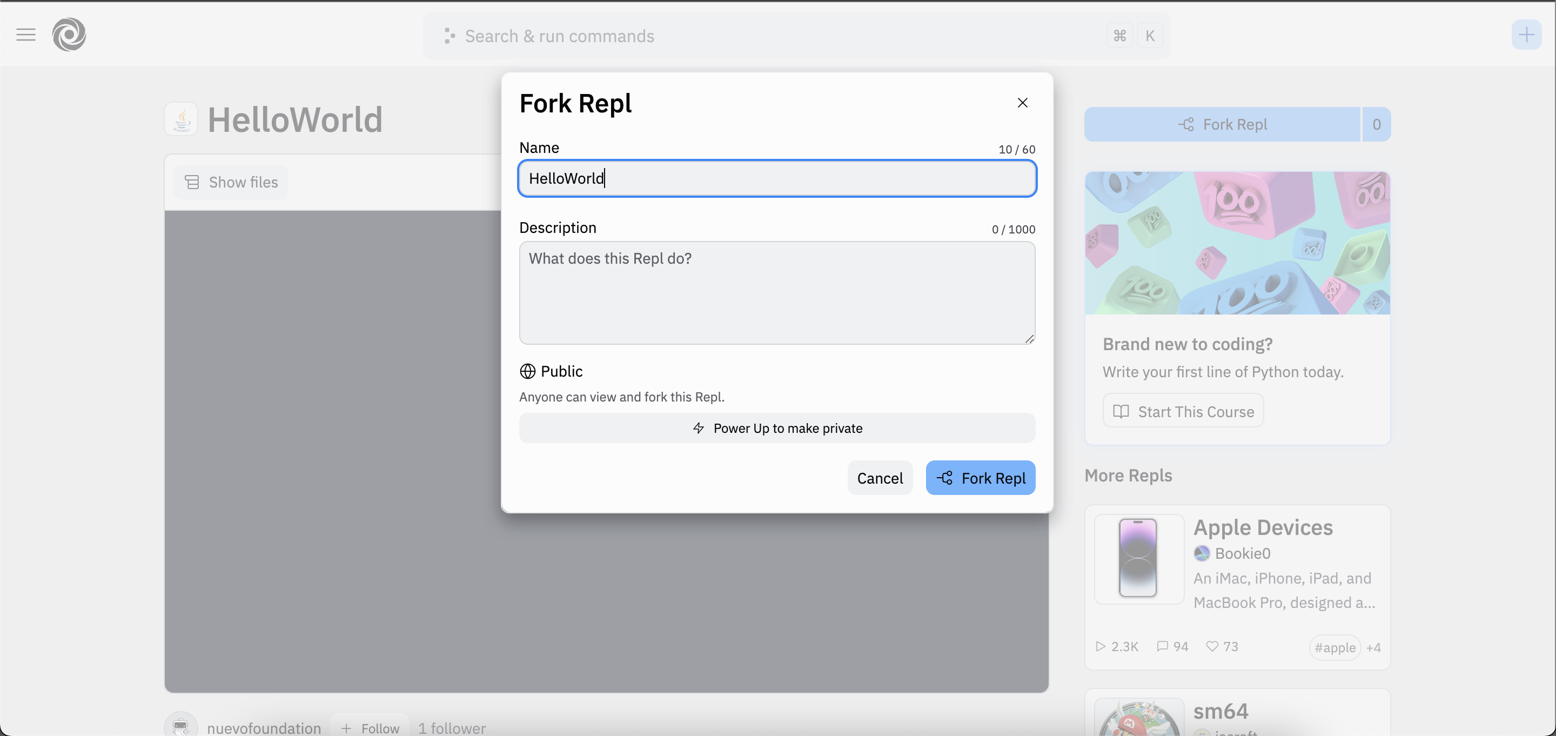Expand the +4 additional tags
This screenshot has height=736, width=1556.
(1373, 647)
